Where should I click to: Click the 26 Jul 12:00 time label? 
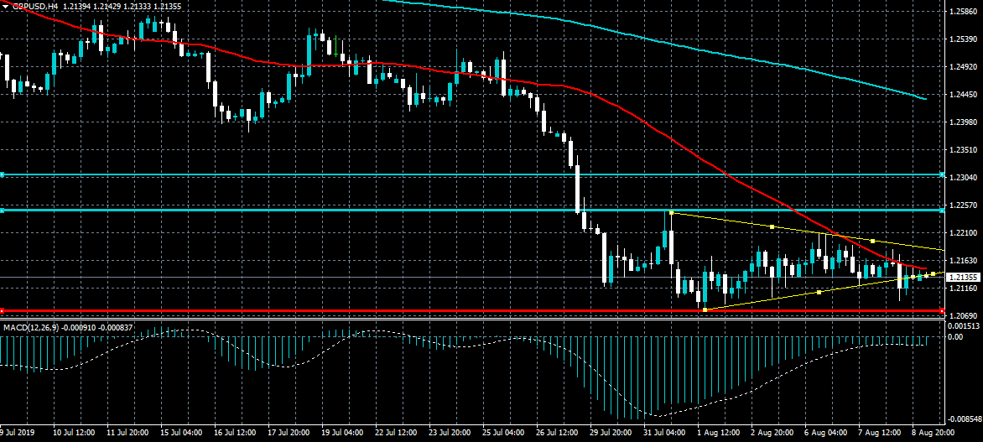pyautogui.click(x=558, y=433)
